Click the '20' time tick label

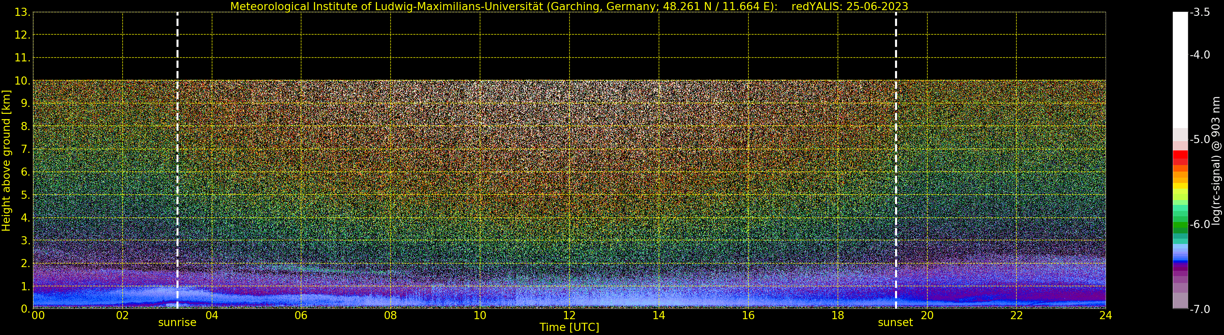[927, 315]
